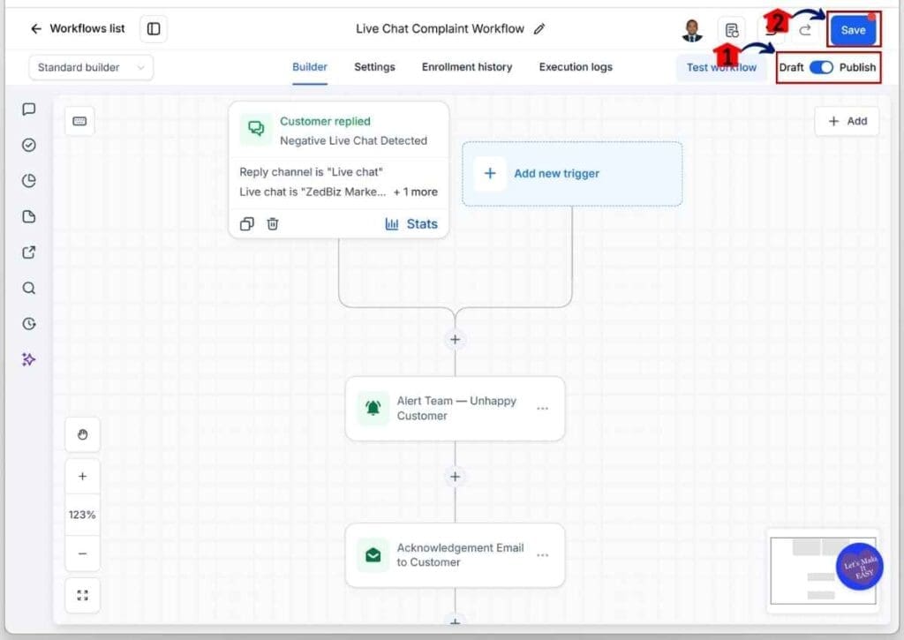Add step below the triggers
The width and height of the screenshot is (904, 640).
(455, 340)
